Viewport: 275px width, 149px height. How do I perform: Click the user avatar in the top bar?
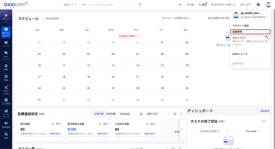268,5
